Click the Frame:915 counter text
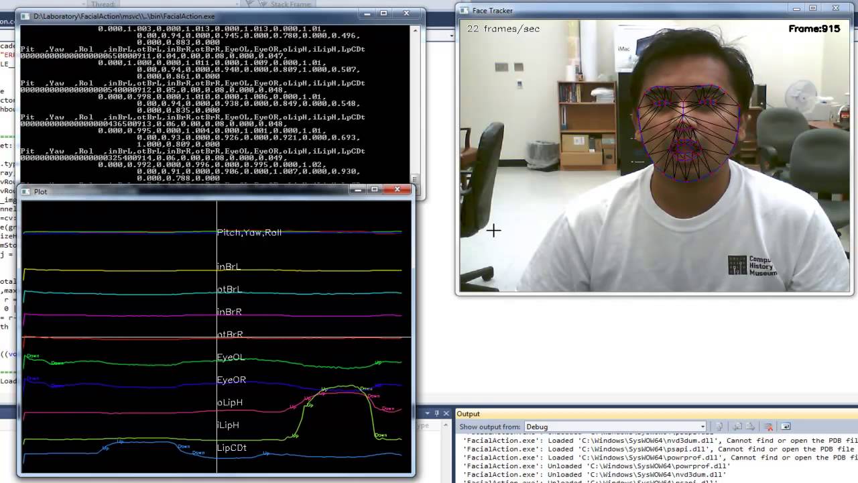 [814, 29]
